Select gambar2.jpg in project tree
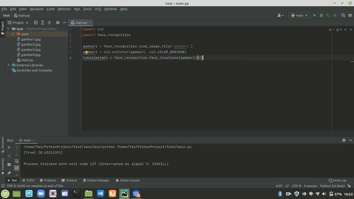The width and height of the screenshot is (354, 199). [x=29, y=44]
